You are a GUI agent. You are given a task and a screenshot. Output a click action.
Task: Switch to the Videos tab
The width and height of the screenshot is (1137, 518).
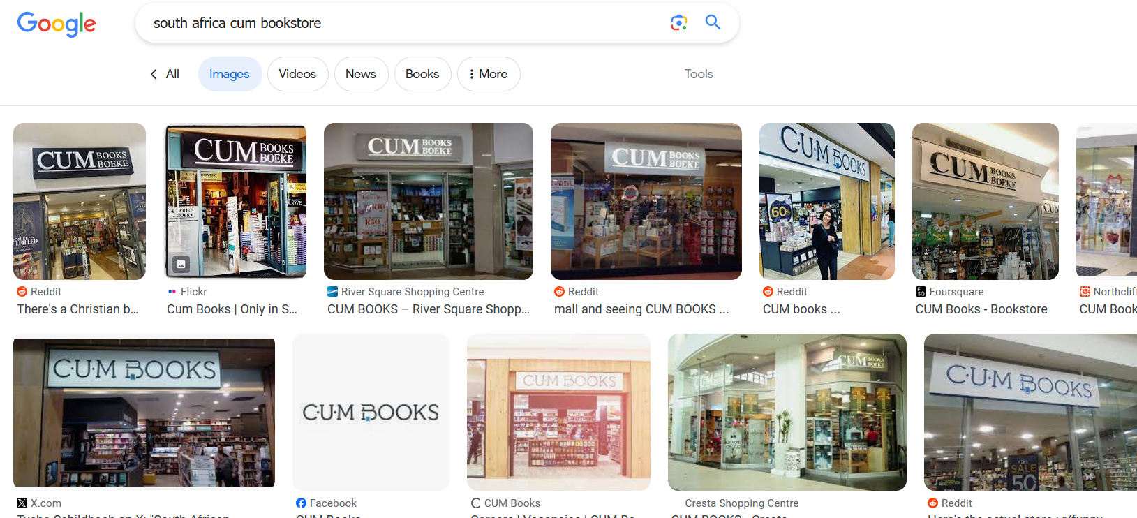pos(297,74)
